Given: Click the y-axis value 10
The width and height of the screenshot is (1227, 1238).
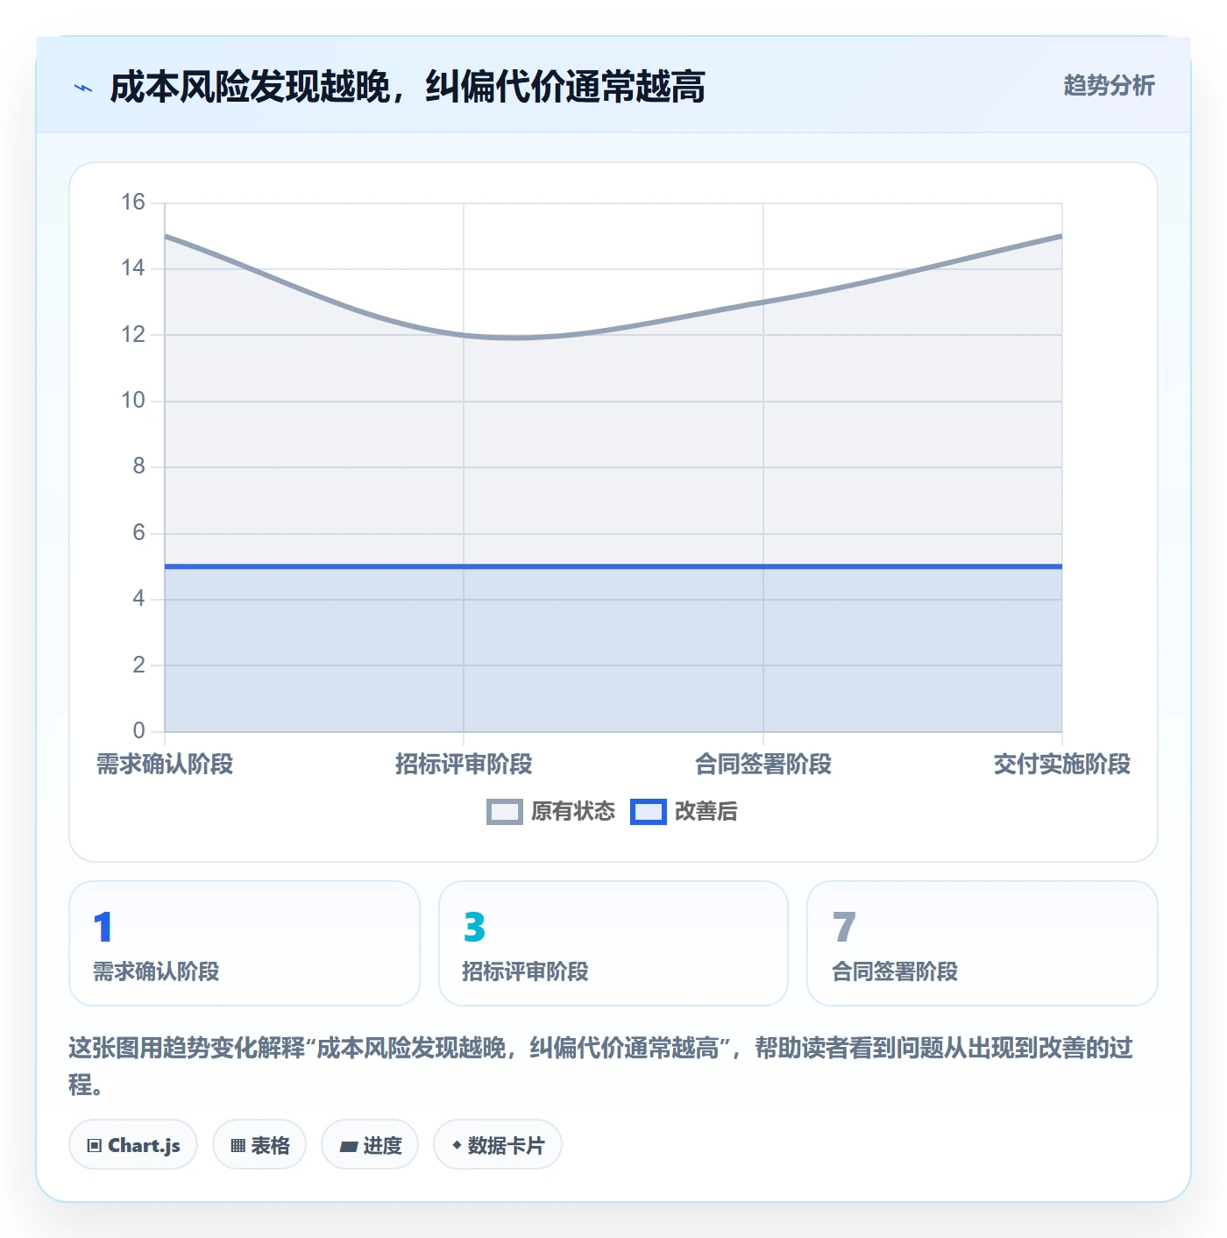Looking at the screenshot, I should pyautogui.click(x=133, y=401).
